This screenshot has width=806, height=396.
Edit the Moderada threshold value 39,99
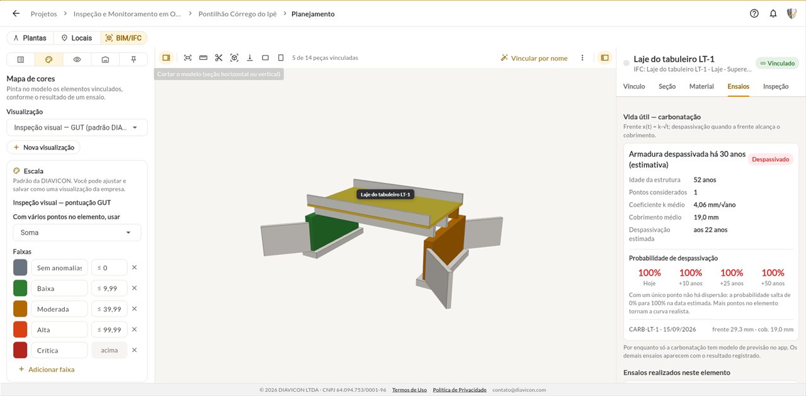point(110,309)
